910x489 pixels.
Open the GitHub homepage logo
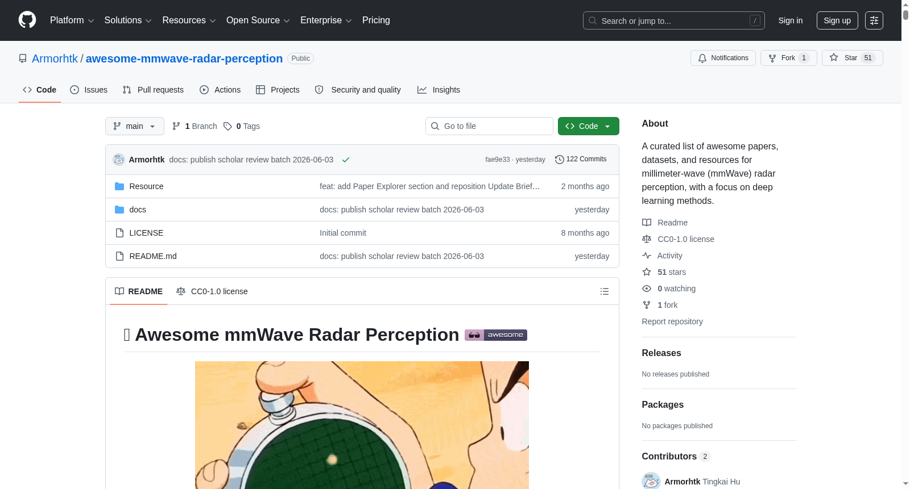coord(27,20)
